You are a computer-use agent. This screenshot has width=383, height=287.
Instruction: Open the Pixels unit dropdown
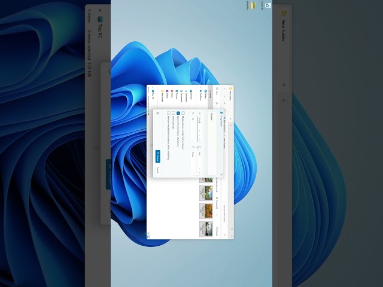(193, 162)
